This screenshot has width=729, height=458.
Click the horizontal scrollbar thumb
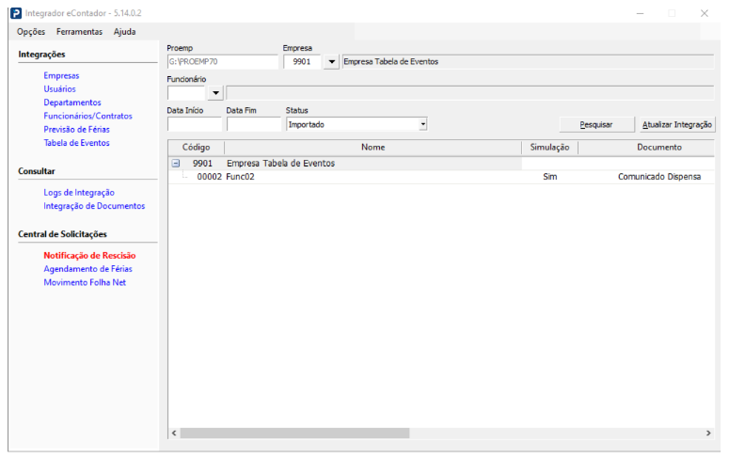(294, 433)
